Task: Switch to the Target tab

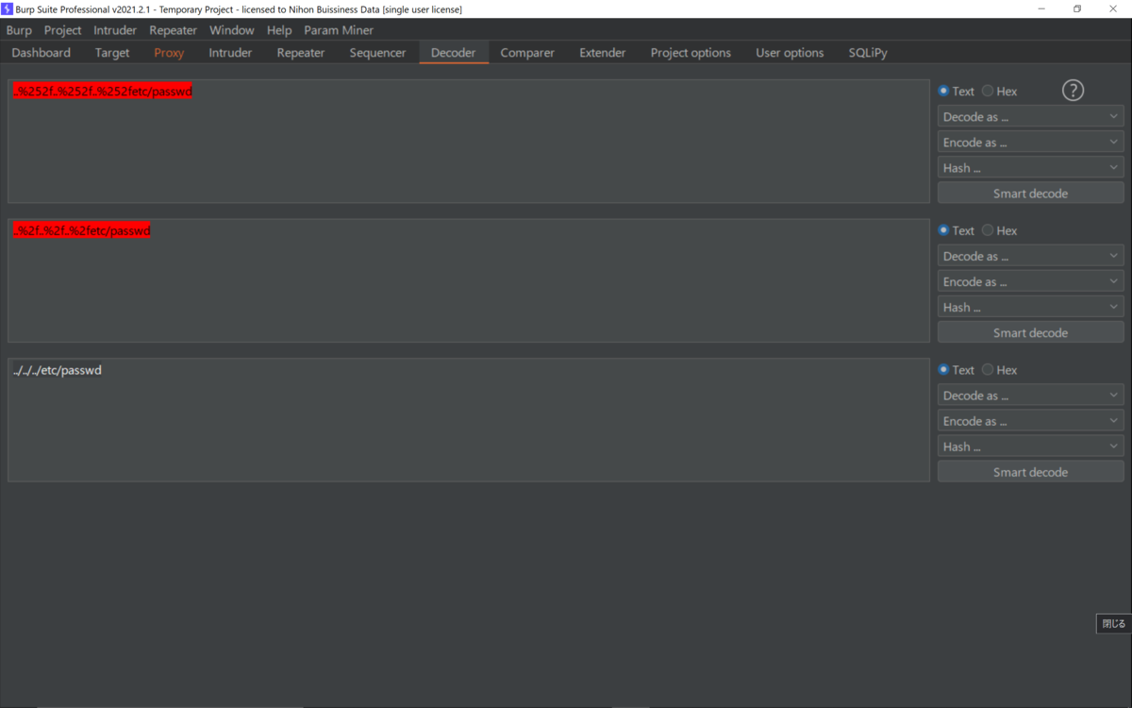Action: tap(112, 53)
